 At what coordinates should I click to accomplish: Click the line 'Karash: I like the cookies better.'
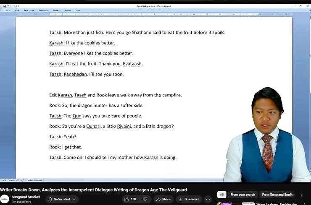tap(82, 43)
